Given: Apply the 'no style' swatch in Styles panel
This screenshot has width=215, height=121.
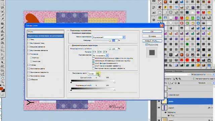Looking at the screenshot, I should coord(160,2).
